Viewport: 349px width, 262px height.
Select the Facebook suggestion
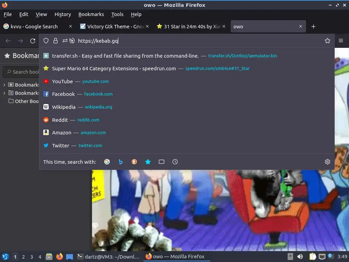click(186, 94)
